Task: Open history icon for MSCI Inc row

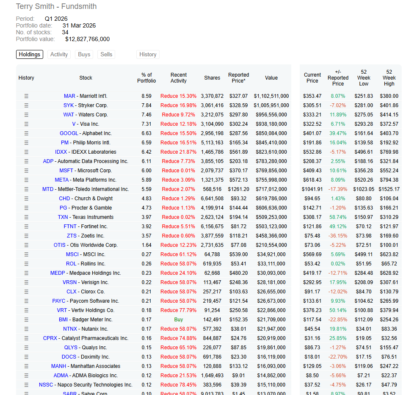Action: click(26, 254)
